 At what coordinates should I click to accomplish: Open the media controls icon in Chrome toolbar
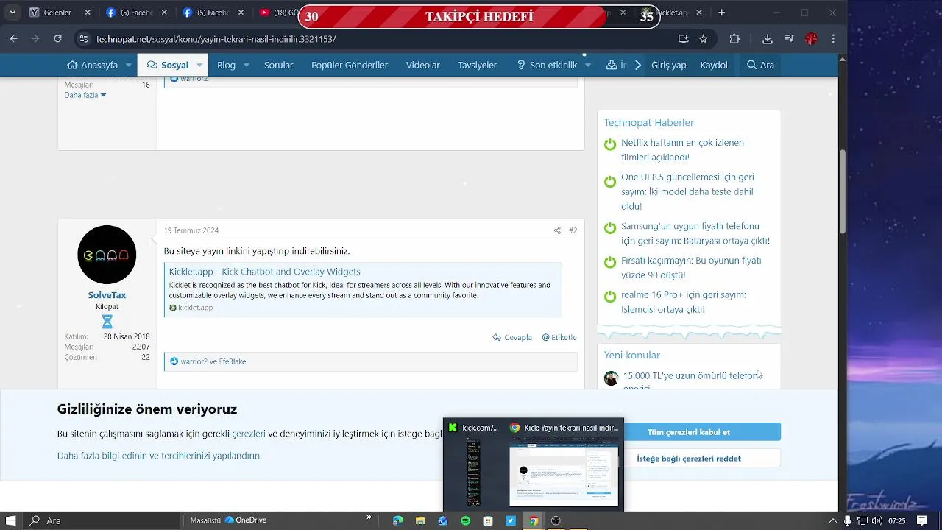pyautogui.click(x=789, y=39)
